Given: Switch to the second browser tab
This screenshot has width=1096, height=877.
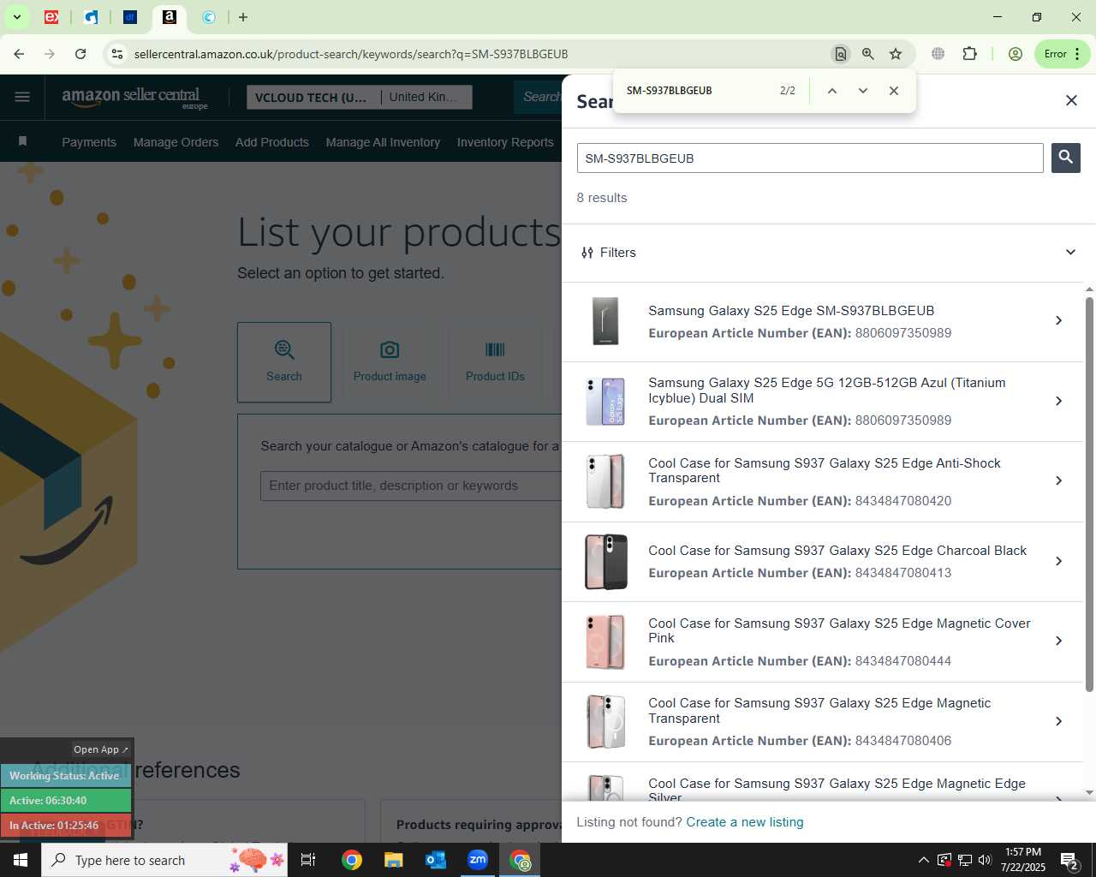Looking at the screenshot, I should [x=91, y=17].
